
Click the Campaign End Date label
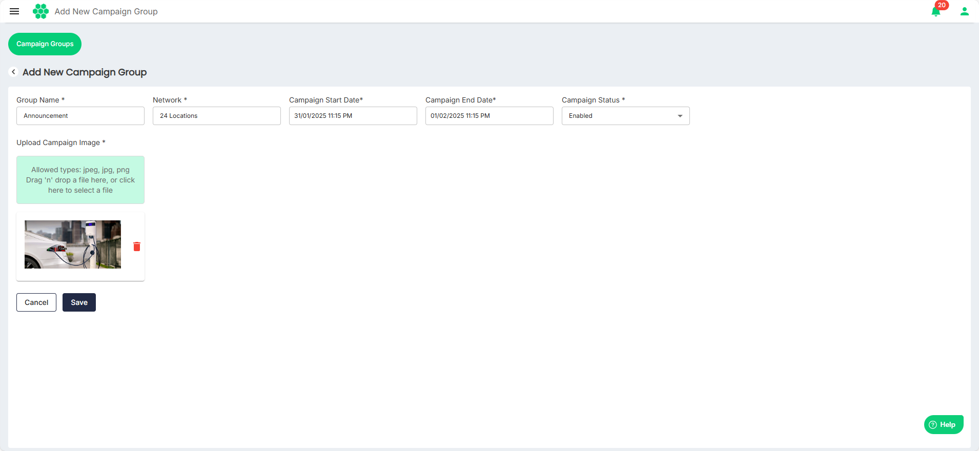pos(461,100)
